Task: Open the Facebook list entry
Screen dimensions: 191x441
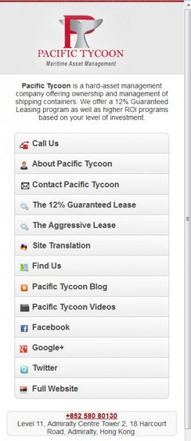Action: (92, 327)
